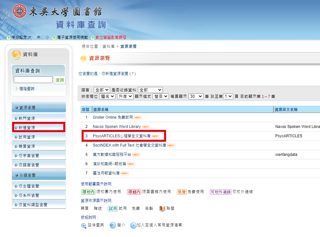Open the SocINDEX with Full Text resource

129,145
